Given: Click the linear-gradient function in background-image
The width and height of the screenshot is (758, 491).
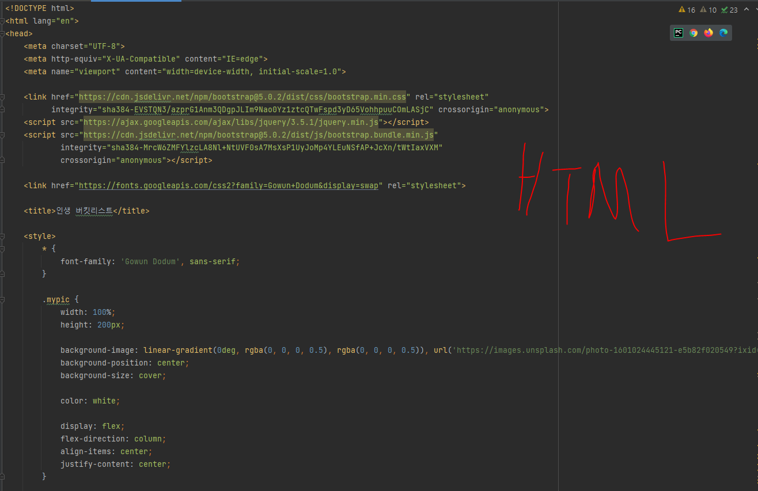Looking at the screenshot, I should [286, 350].
